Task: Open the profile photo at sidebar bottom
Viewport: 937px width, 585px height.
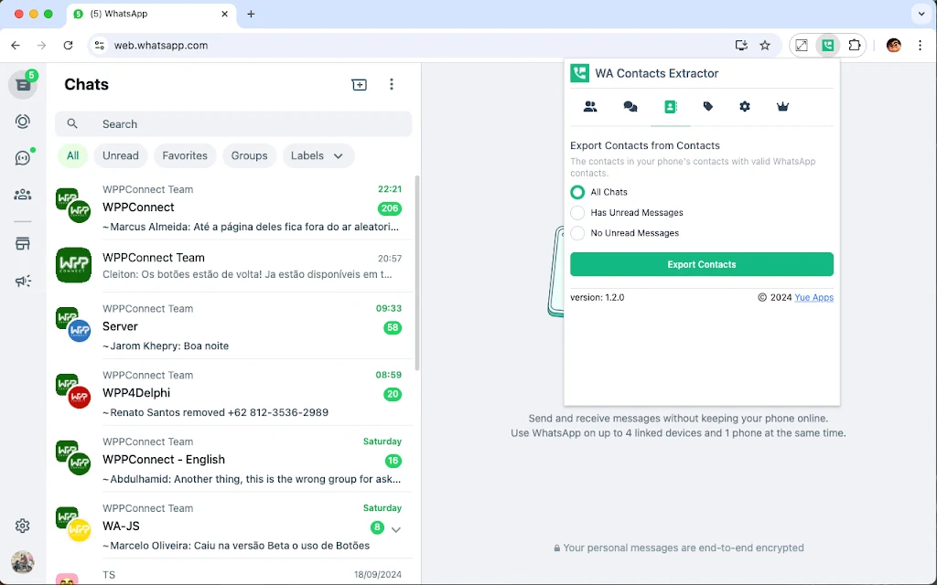Action: tap(23, 562)
